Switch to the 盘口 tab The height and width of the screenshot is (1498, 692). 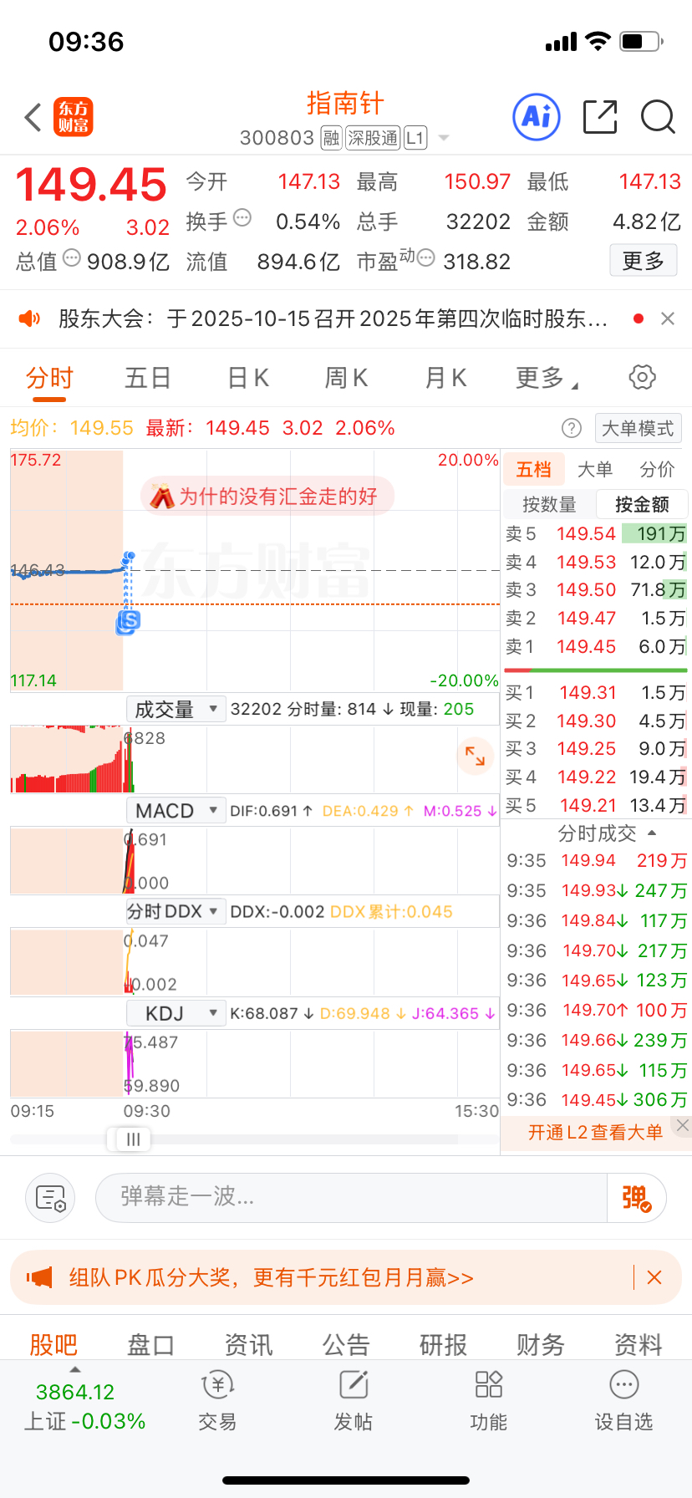coord(150,1344)
